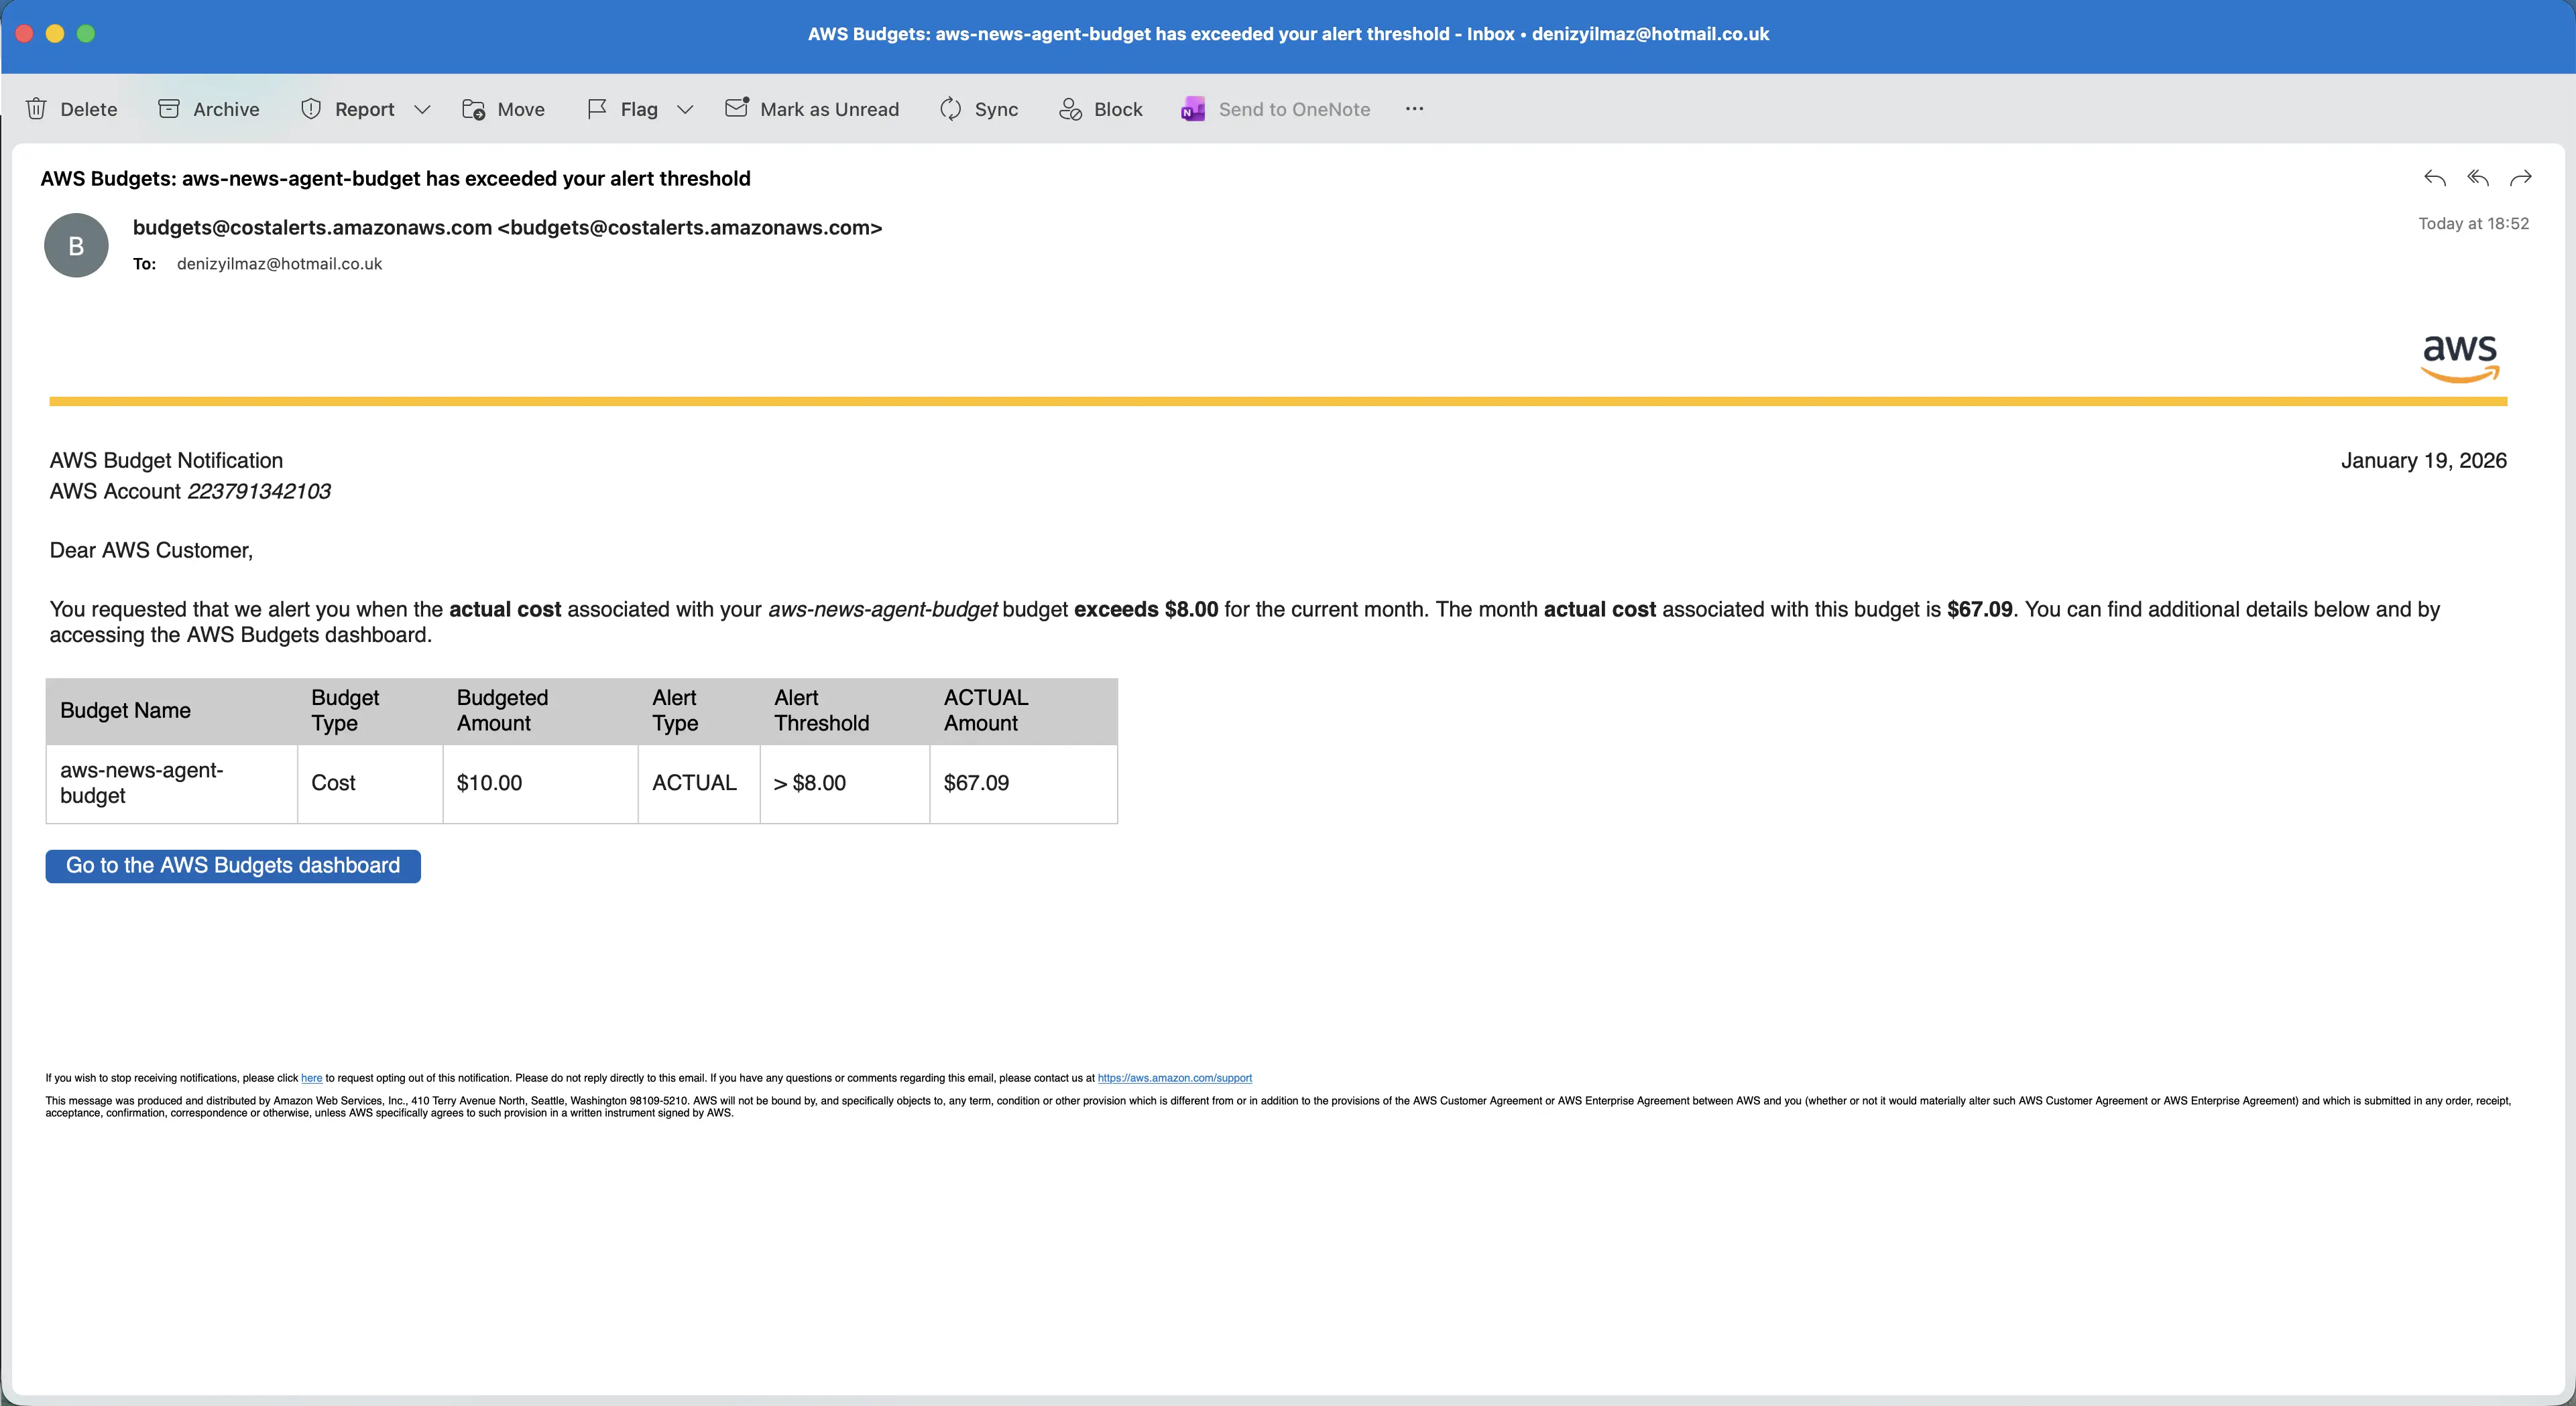Click the Sync icon
This screenshot has height=1406, width=2576.
pos(950,109)
